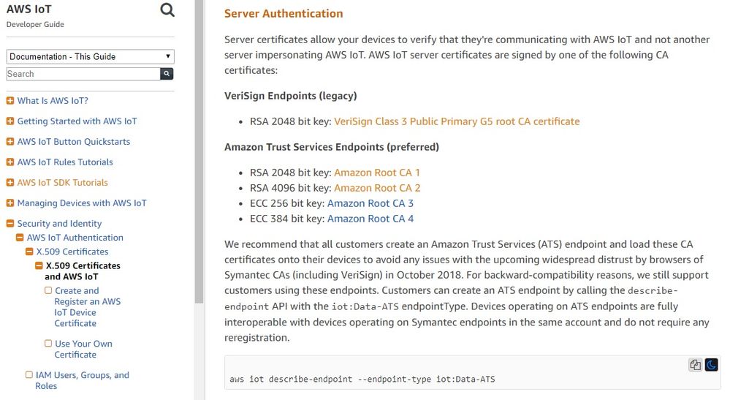Copy the describe-endpoint code snippet

coord(696,365)
